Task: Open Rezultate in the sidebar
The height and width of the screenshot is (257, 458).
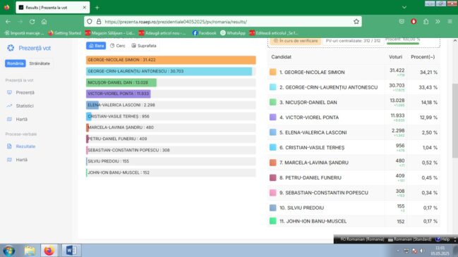Action: click(21, 146)
